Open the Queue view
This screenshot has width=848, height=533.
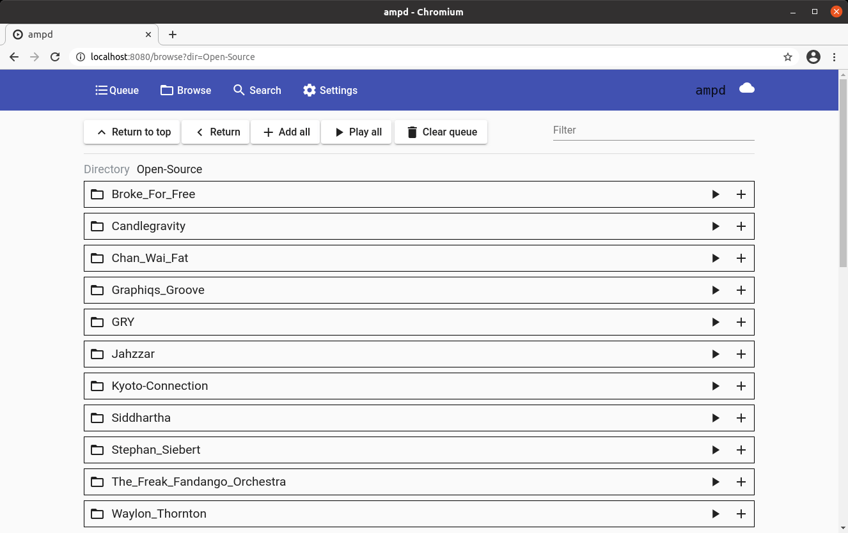(x=117, y=90)
